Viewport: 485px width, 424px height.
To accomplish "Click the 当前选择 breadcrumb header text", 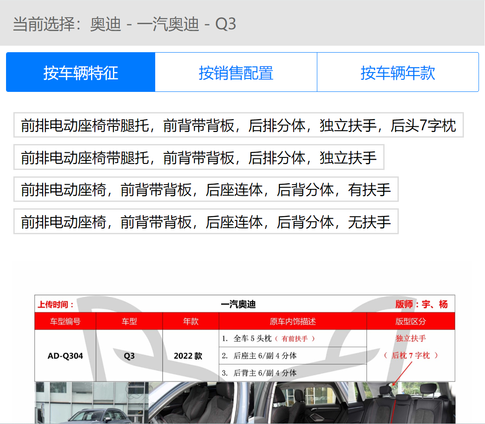I will coord(124,24).
